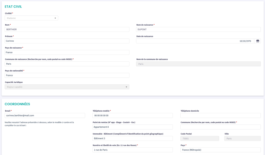Open the date of birth calendar icon

(257, 41)
